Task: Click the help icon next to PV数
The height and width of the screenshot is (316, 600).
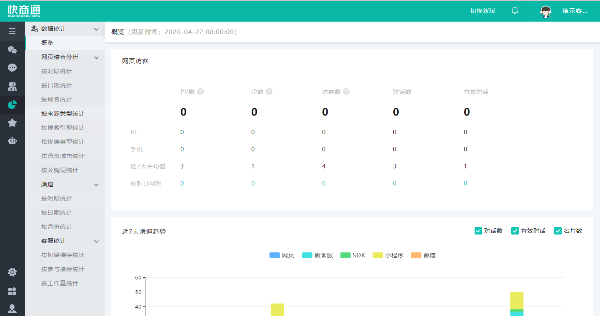Action: point(200,91)
